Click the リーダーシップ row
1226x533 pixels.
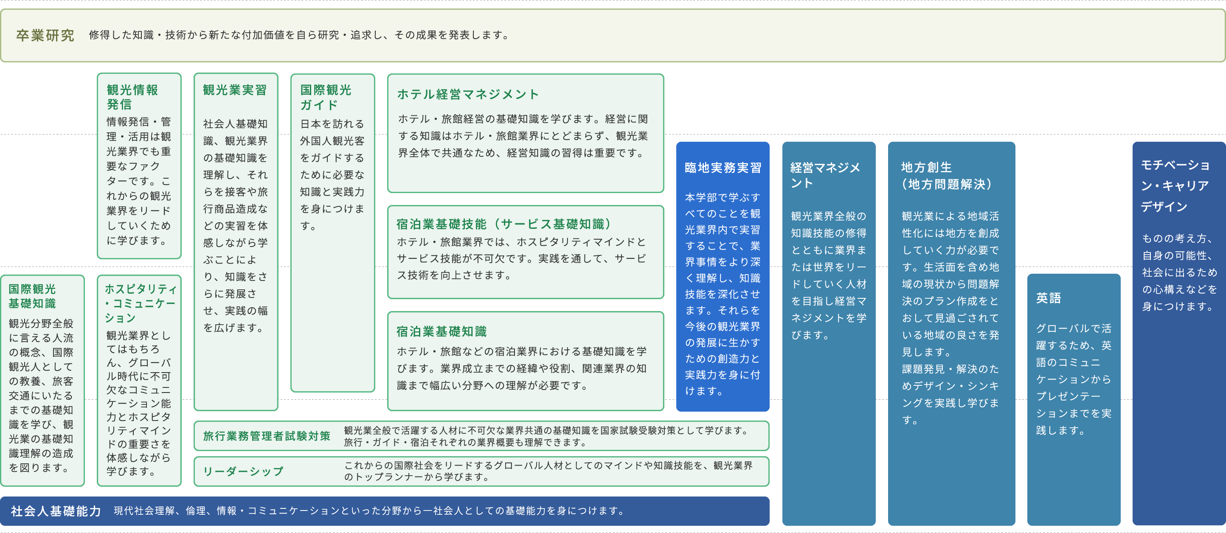tap(481, 471)
